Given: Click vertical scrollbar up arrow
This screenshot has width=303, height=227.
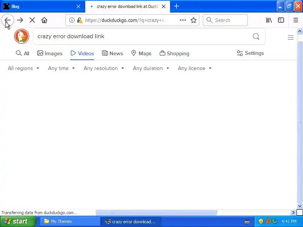Looking at the screenshot, I should pos(300,31).
